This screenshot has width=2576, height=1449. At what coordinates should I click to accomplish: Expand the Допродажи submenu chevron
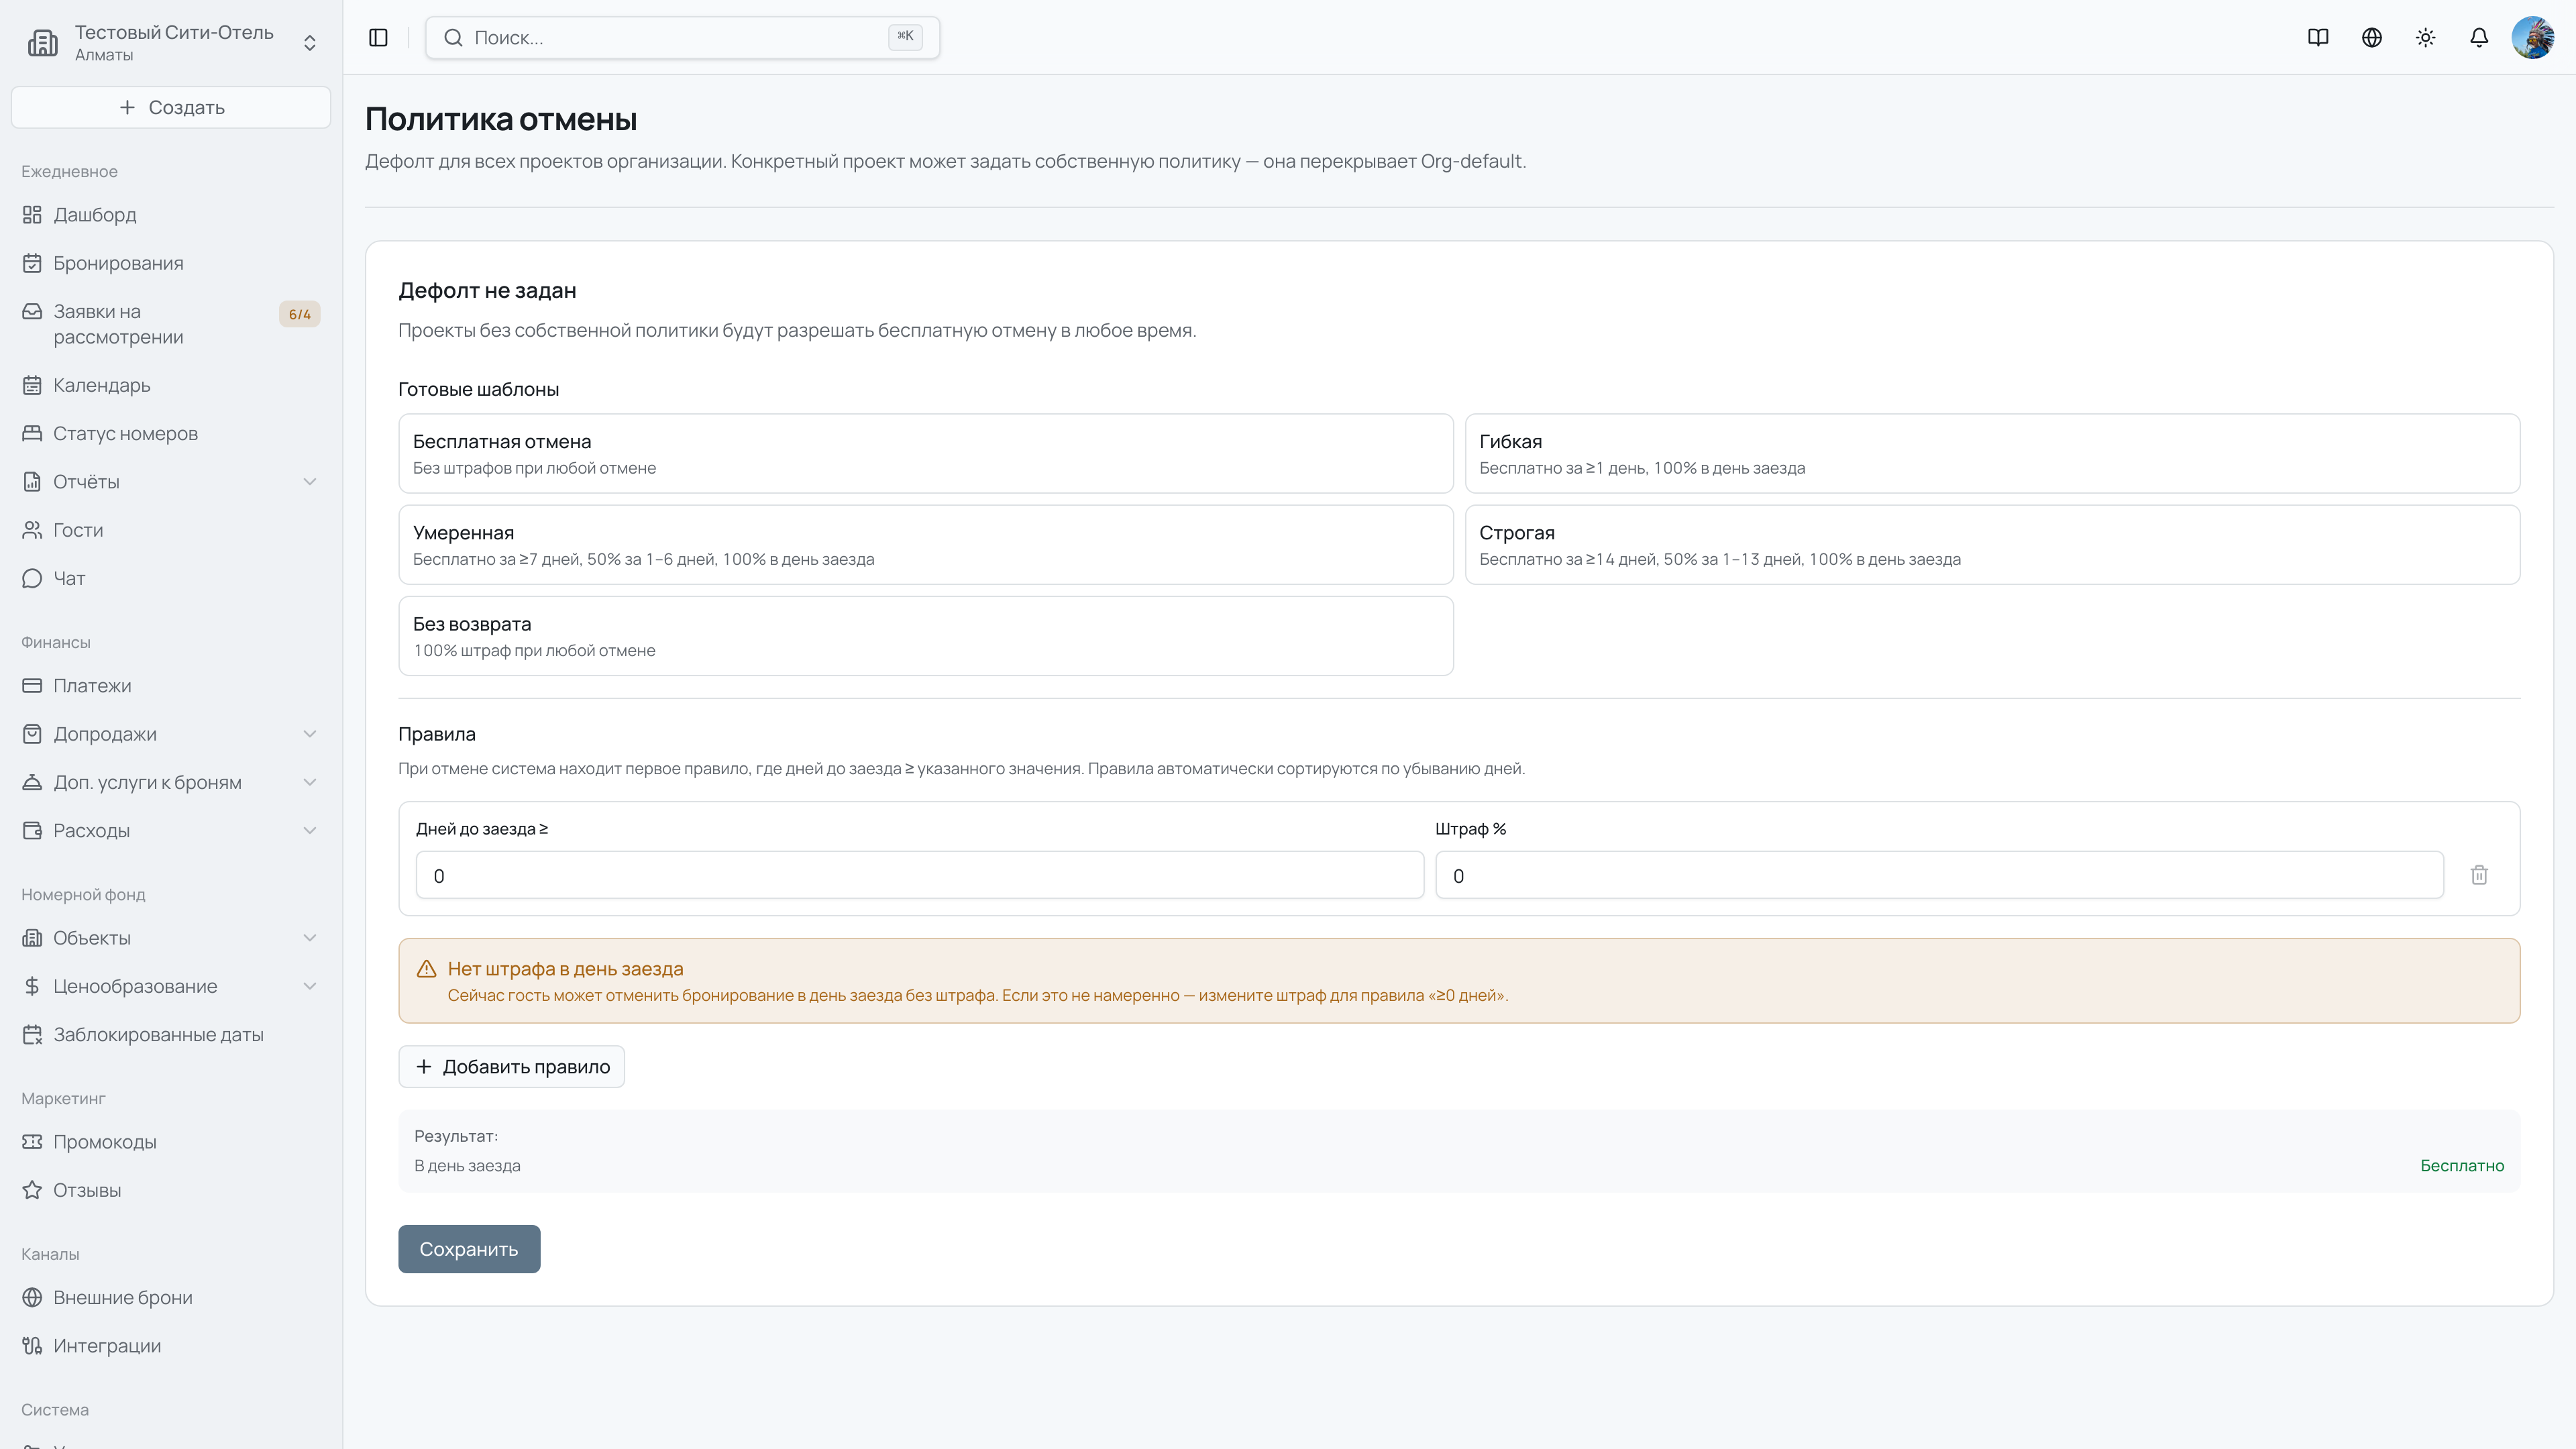(x=310, y=734)
